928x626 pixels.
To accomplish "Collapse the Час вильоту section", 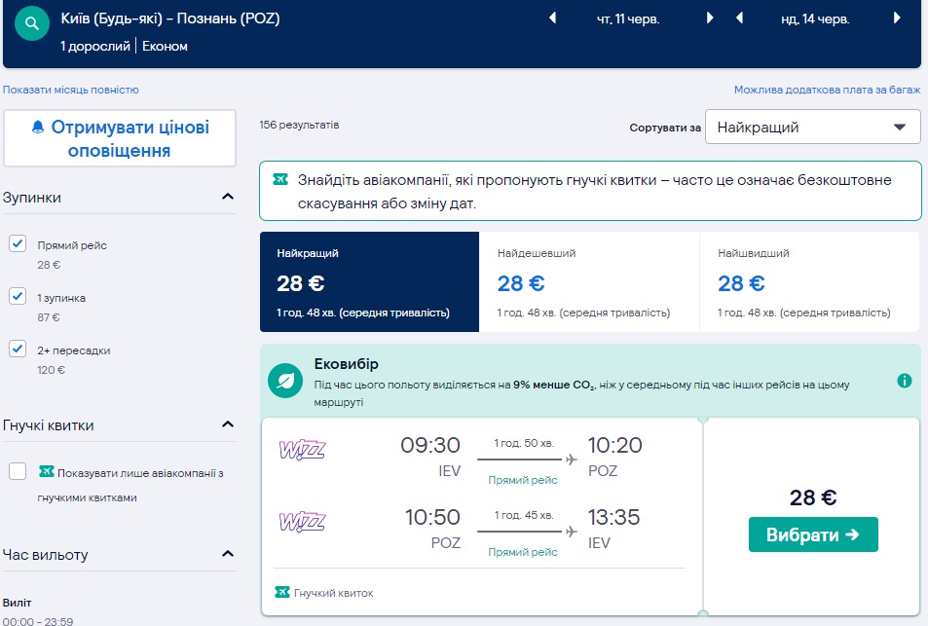I will [228, 555].
